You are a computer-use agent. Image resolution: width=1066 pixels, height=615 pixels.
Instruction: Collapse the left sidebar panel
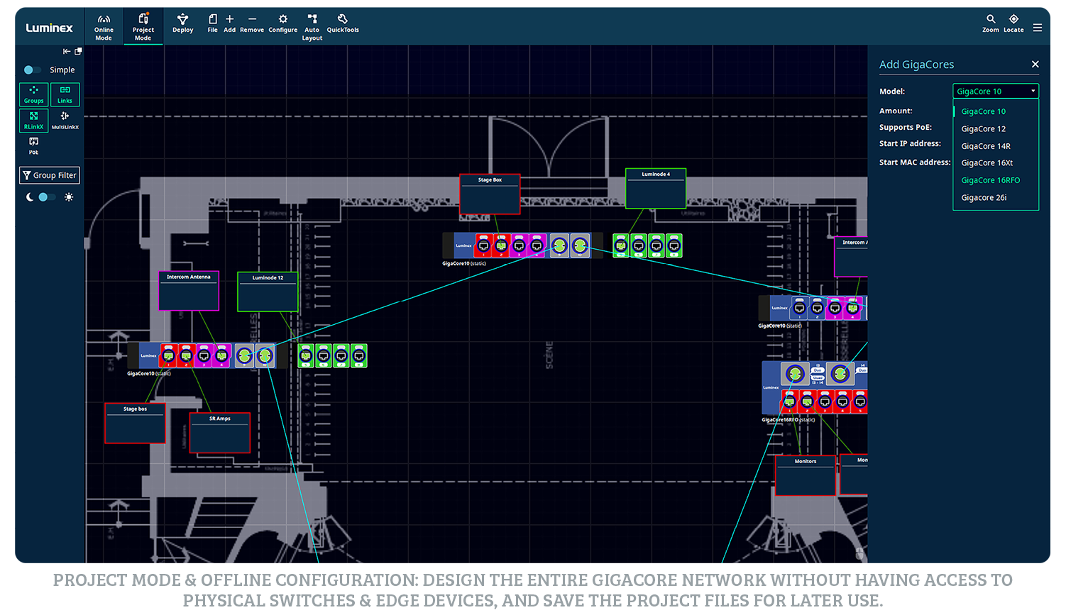coord(67,52)
